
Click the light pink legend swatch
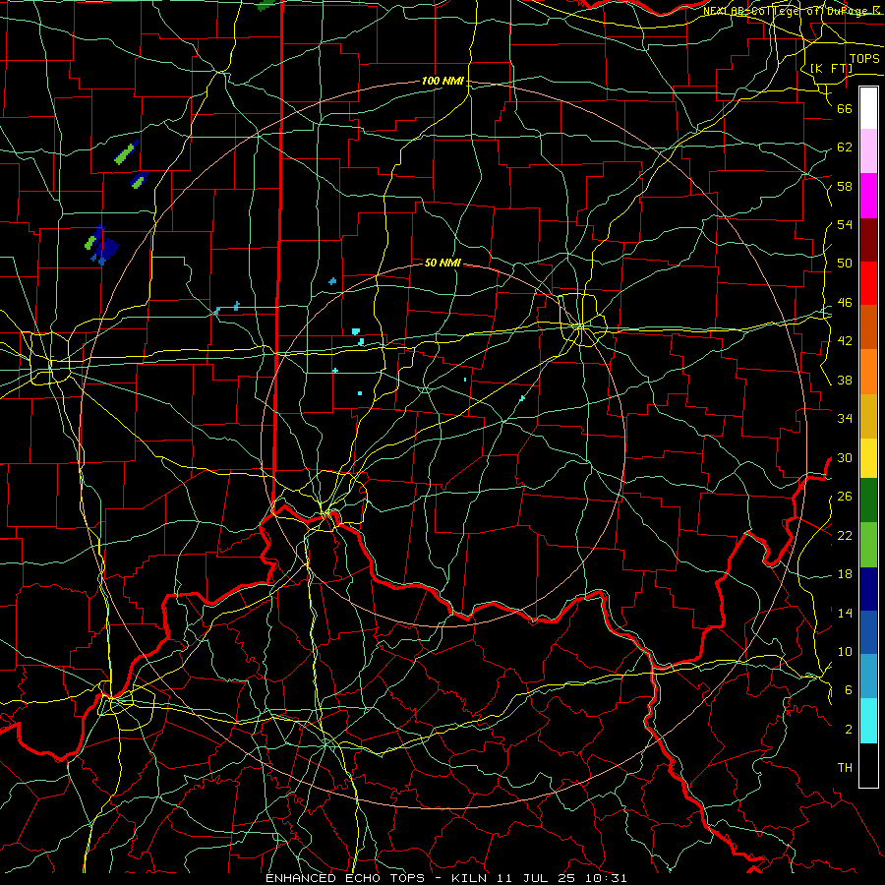point(868,151)
